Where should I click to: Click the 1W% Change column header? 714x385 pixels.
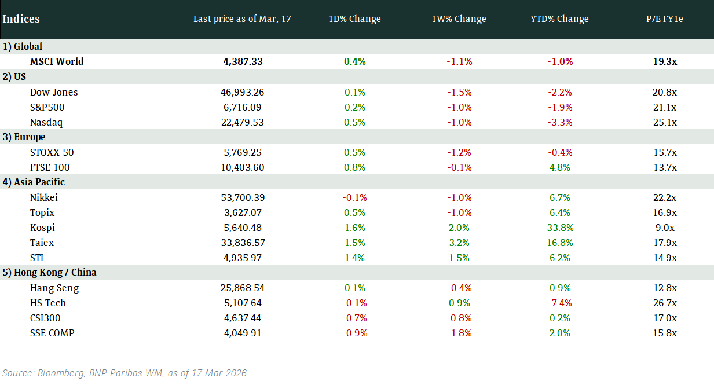tap(459, 19)
